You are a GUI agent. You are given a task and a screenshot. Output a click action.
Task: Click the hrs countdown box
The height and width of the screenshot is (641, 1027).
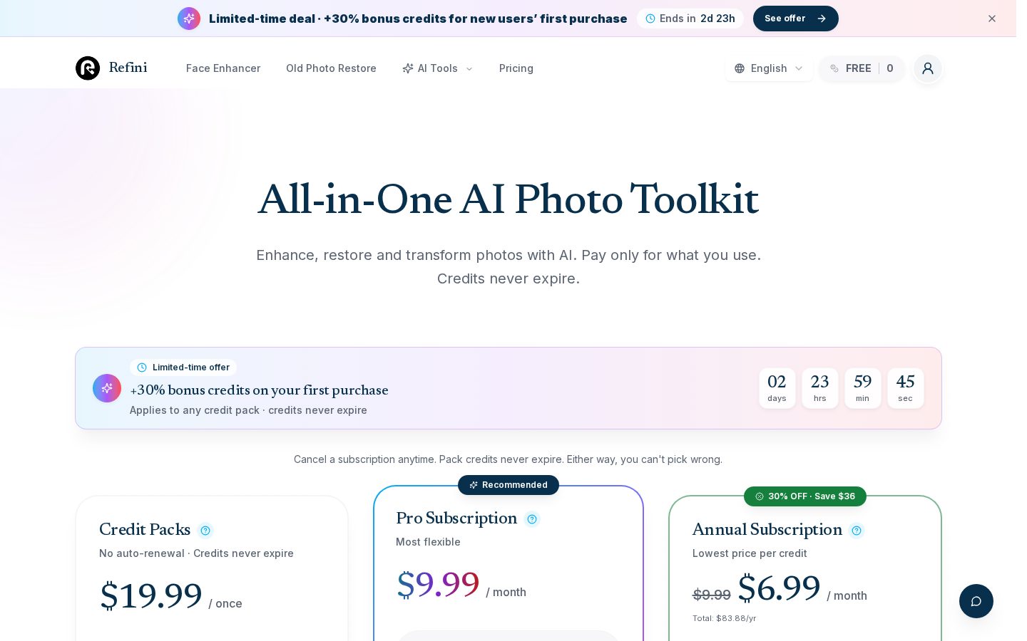820,388
